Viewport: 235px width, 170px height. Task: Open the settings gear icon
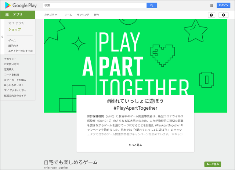click(x=224, y=15)
